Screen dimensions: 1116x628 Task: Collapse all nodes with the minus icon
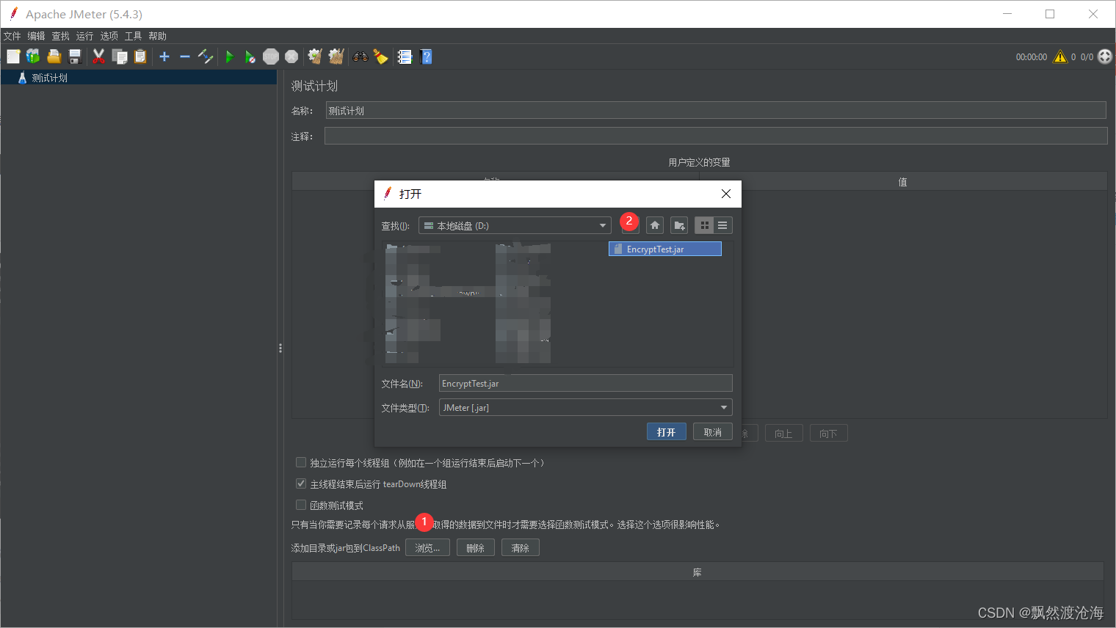pos(185,56)
